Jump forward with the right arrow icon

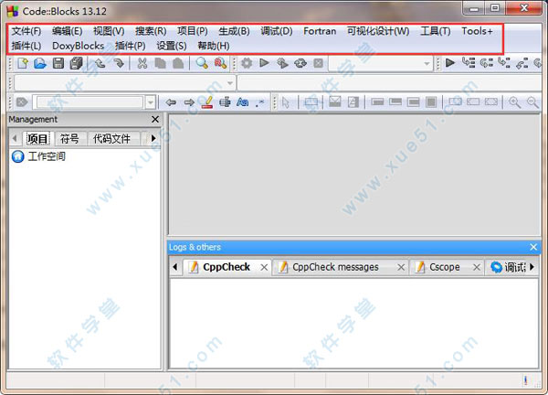click(x=189, y=102)
